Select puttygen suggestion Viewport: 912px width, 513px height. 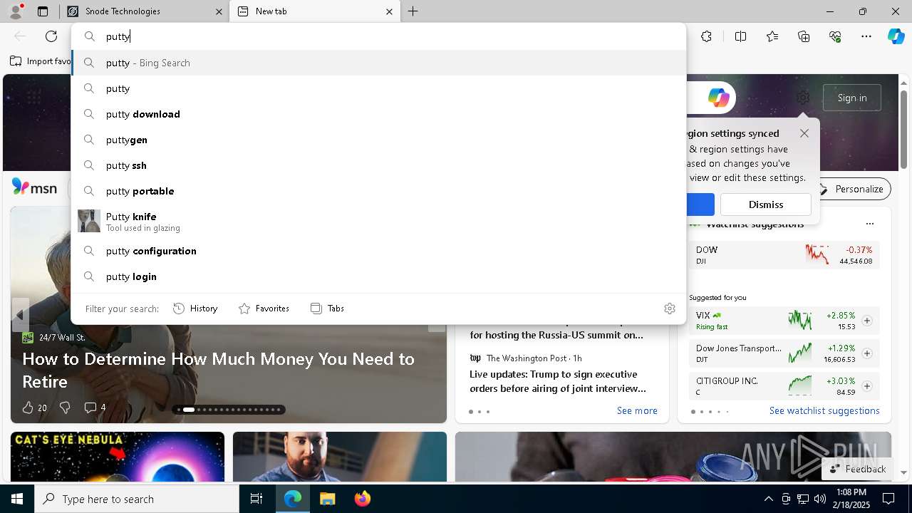click(x=378, y=140)
